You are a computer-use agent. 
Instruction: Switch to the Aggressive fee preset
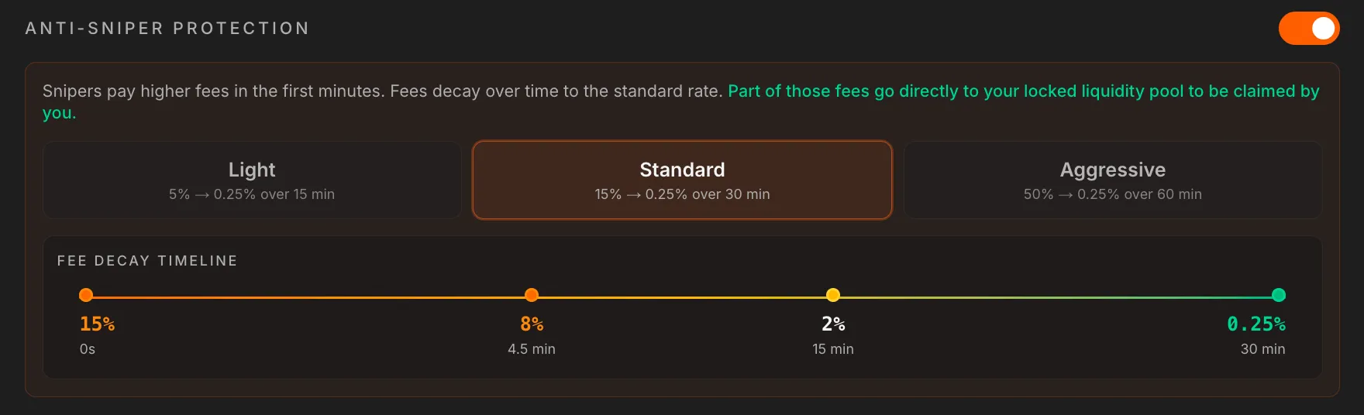(1112, 180)
